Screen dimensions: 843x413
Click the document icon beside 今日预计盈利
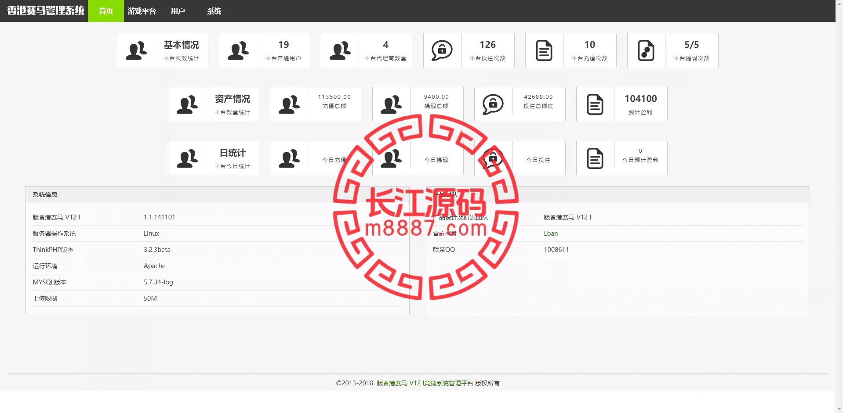[595, 158]
